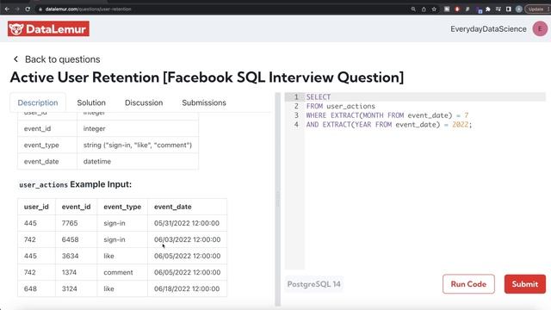The width and height of the screenshot is (551, 310).
Task: Click the schema row event_type string
Action: tap(108, 146)
